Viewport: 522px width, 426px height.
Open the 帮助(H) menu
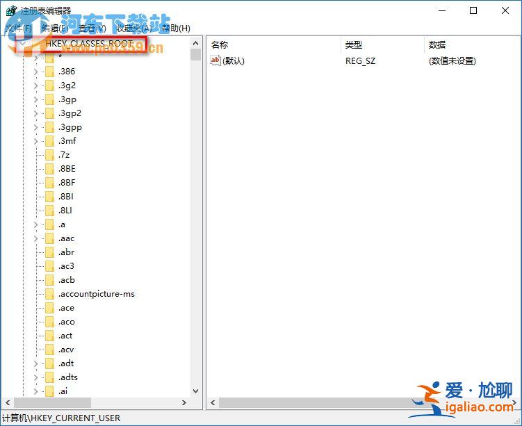tap(176, 28)
